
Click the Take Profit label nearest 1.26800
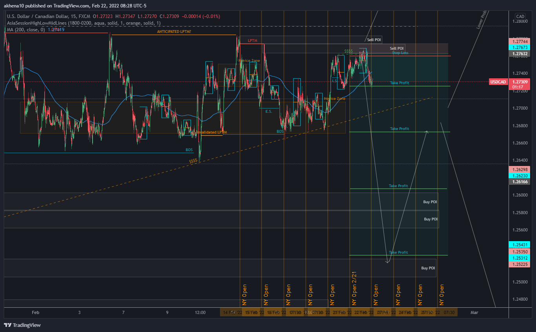(x=400, y=129)
